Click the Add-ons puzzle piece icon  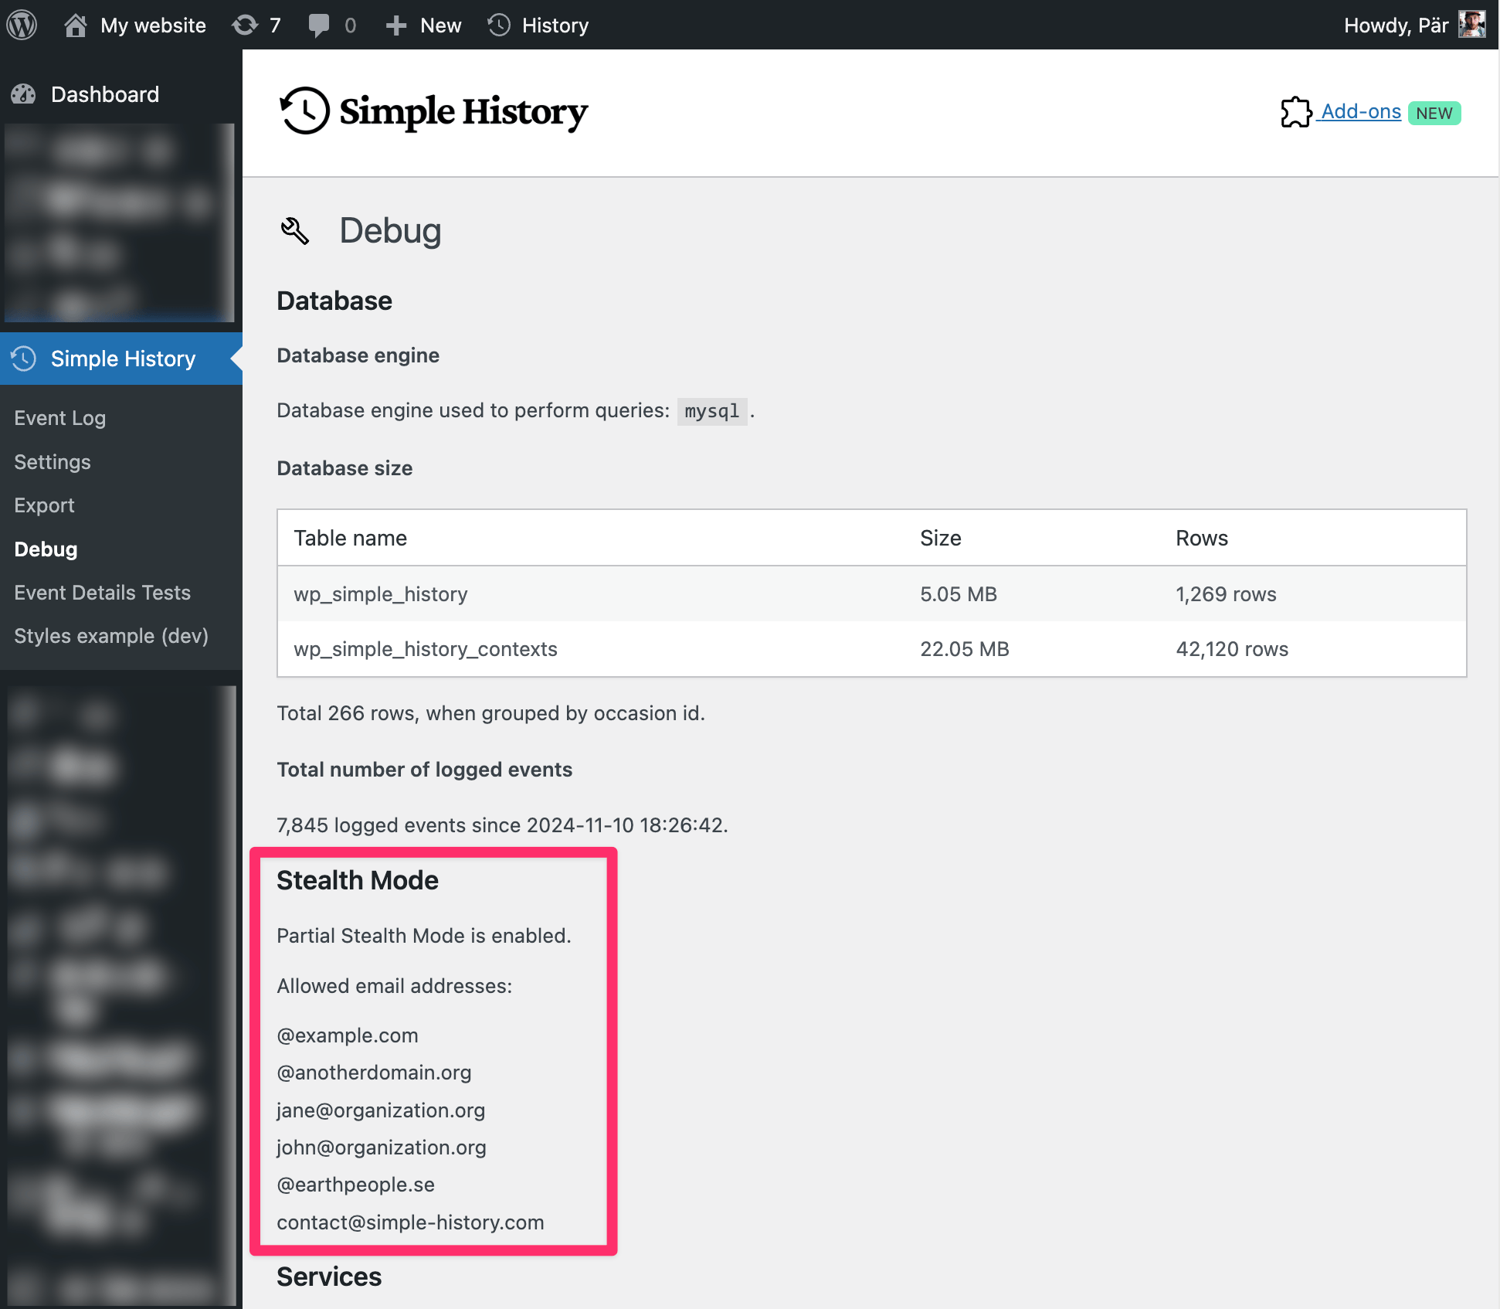click(x=1296, y=112)
